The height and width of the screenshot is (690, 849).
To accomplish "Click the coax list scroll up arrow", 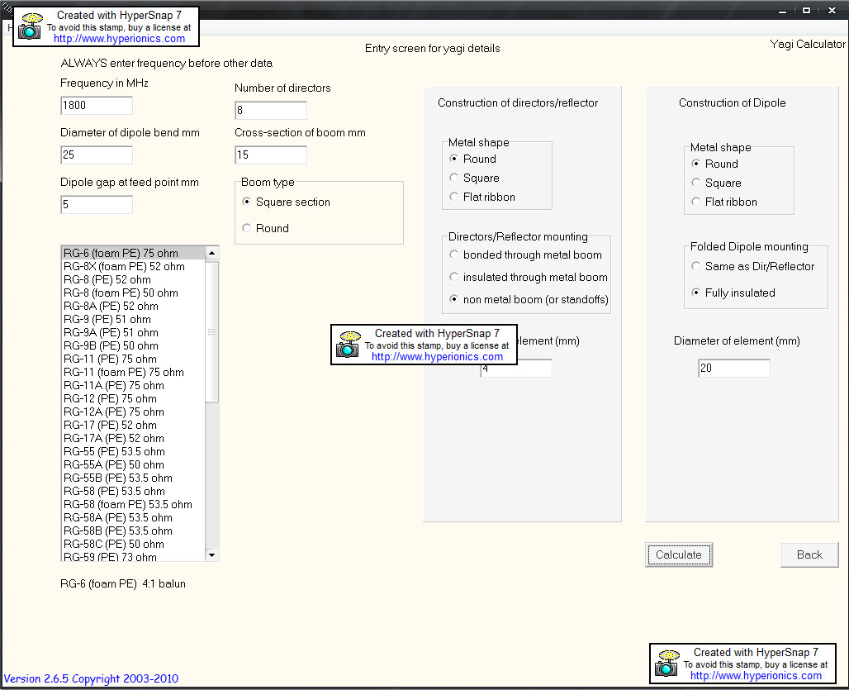I will tap(211, 253).
